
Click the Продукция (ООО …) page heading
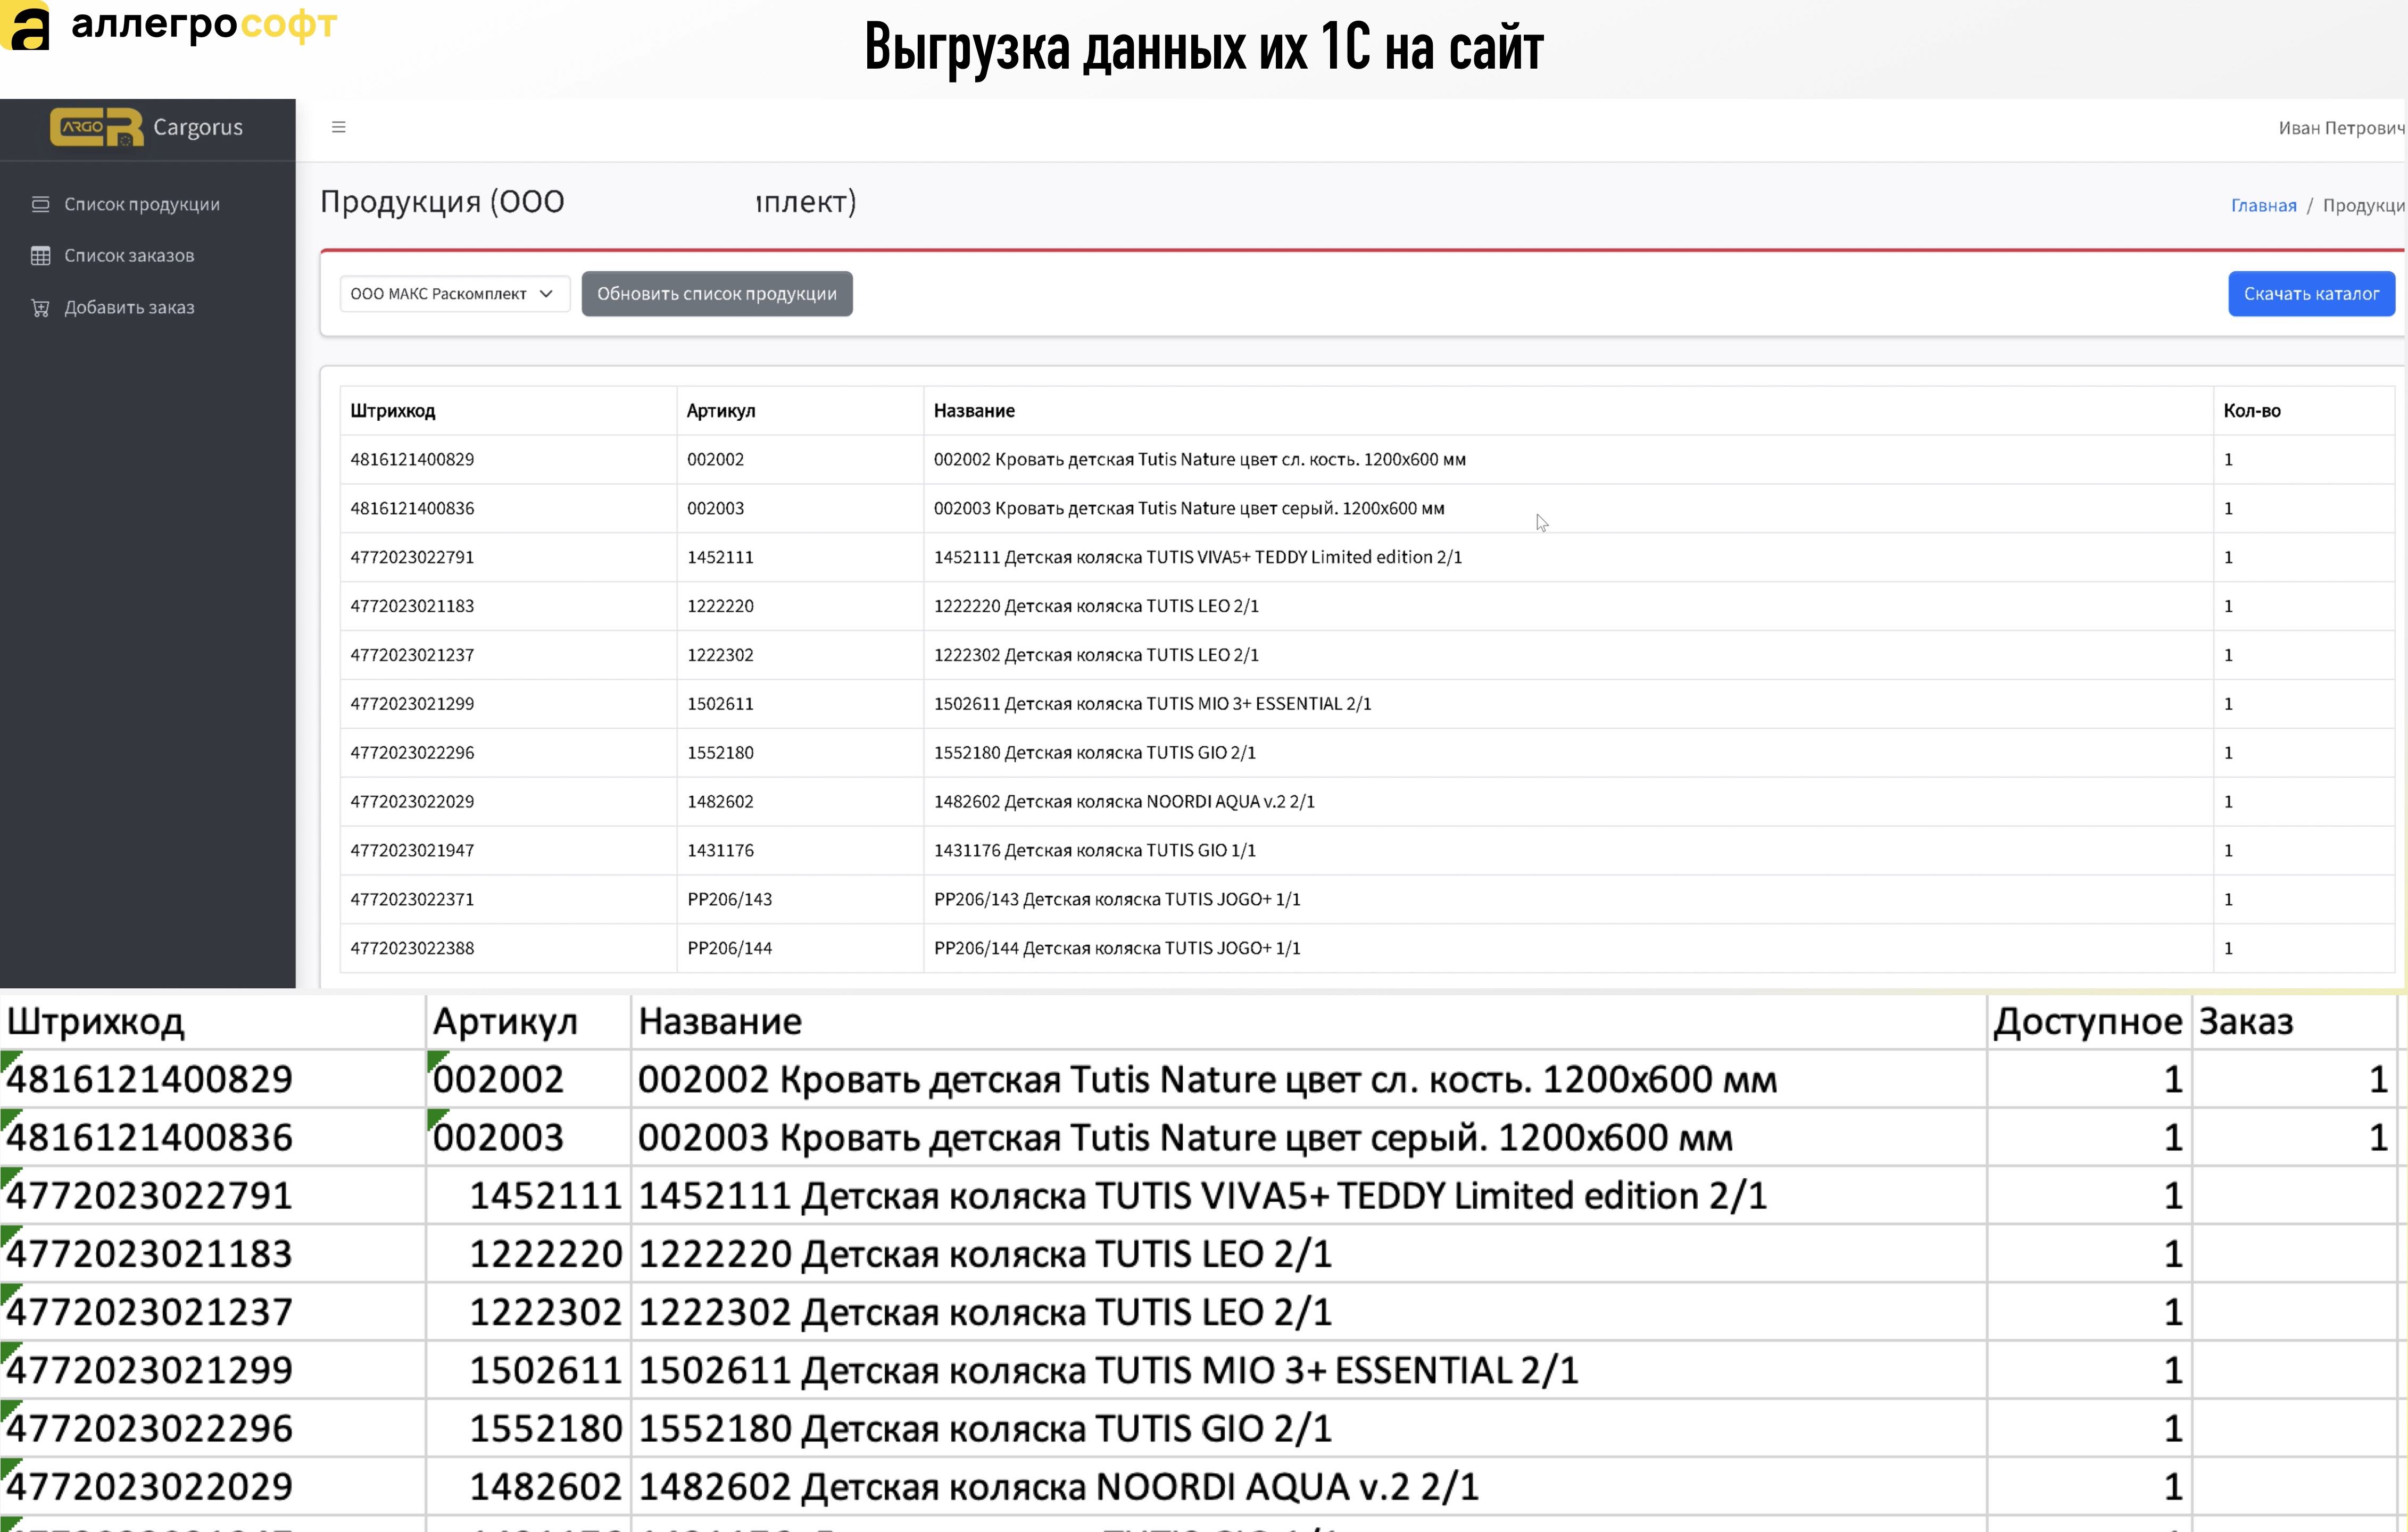(588, 202)
